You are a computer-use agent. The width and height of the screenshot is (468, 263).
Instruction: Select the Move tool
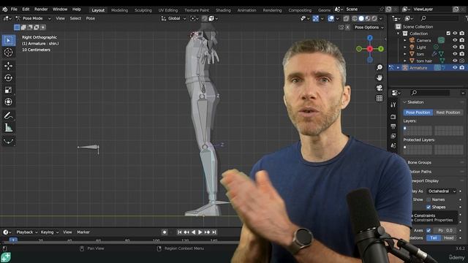pos(8,66)
